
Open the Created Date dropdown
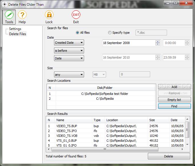[x=69, y=43]
